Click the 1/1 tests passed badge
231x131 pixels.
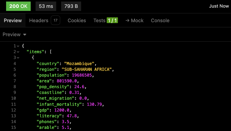point(112,20)
